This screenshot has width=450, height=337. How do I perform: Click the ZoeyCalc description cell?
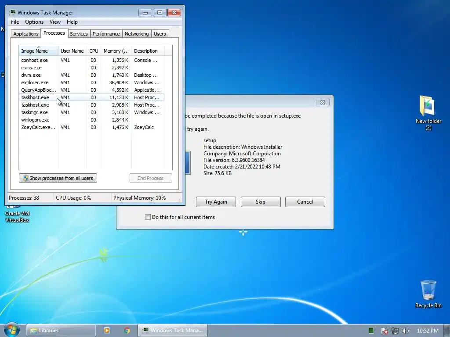(x=144, y=127)
